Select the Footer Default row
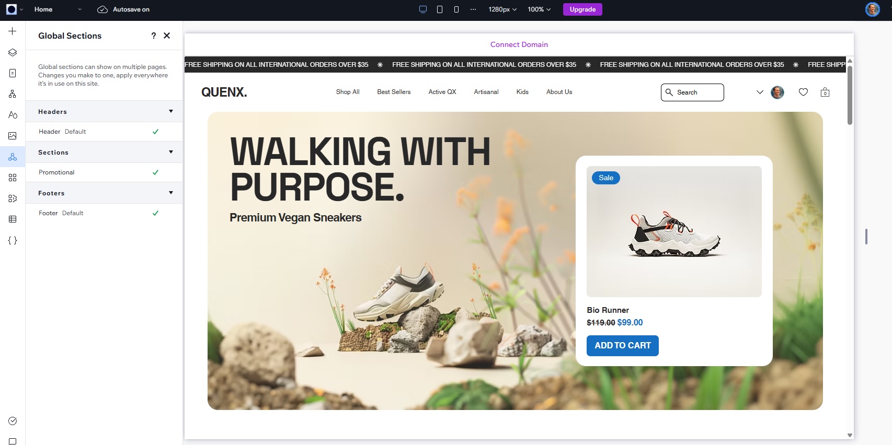Image resolution: width=892 pixels, height=445 pixels. (104, 213)
